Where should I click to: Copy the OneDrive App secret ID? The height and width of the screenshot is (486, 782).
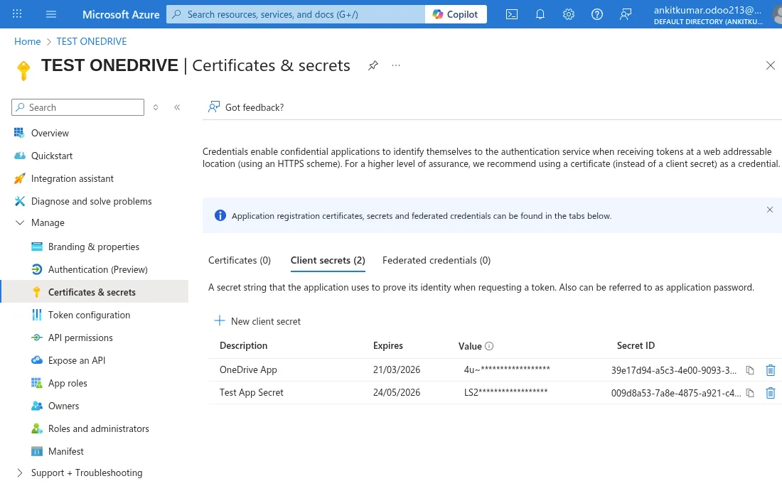750,369
